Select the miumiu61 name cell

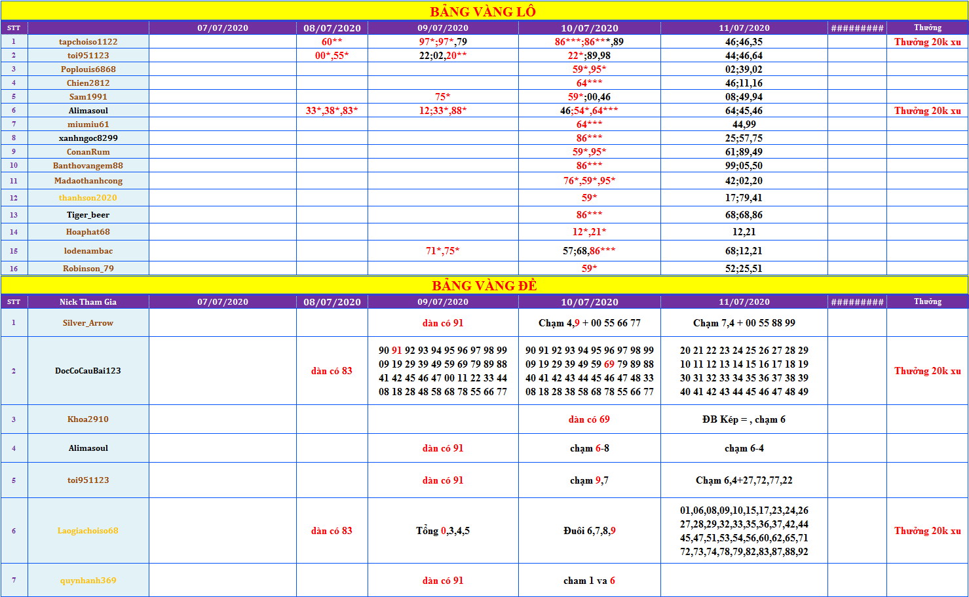click(x=88, y=125)
